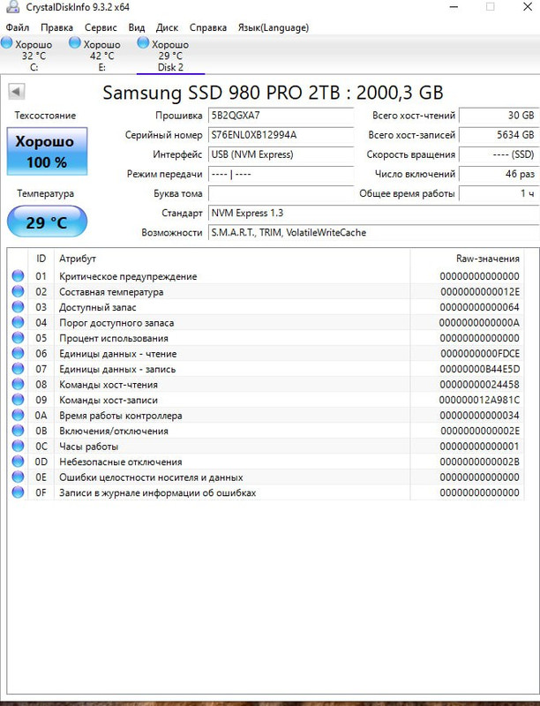Click the Прошивка field 5B2QGXA7
Screen dimensions: 540x706
pyautogui.click(x=281, y=116)
